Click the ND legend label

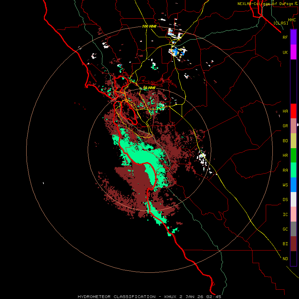285,258
